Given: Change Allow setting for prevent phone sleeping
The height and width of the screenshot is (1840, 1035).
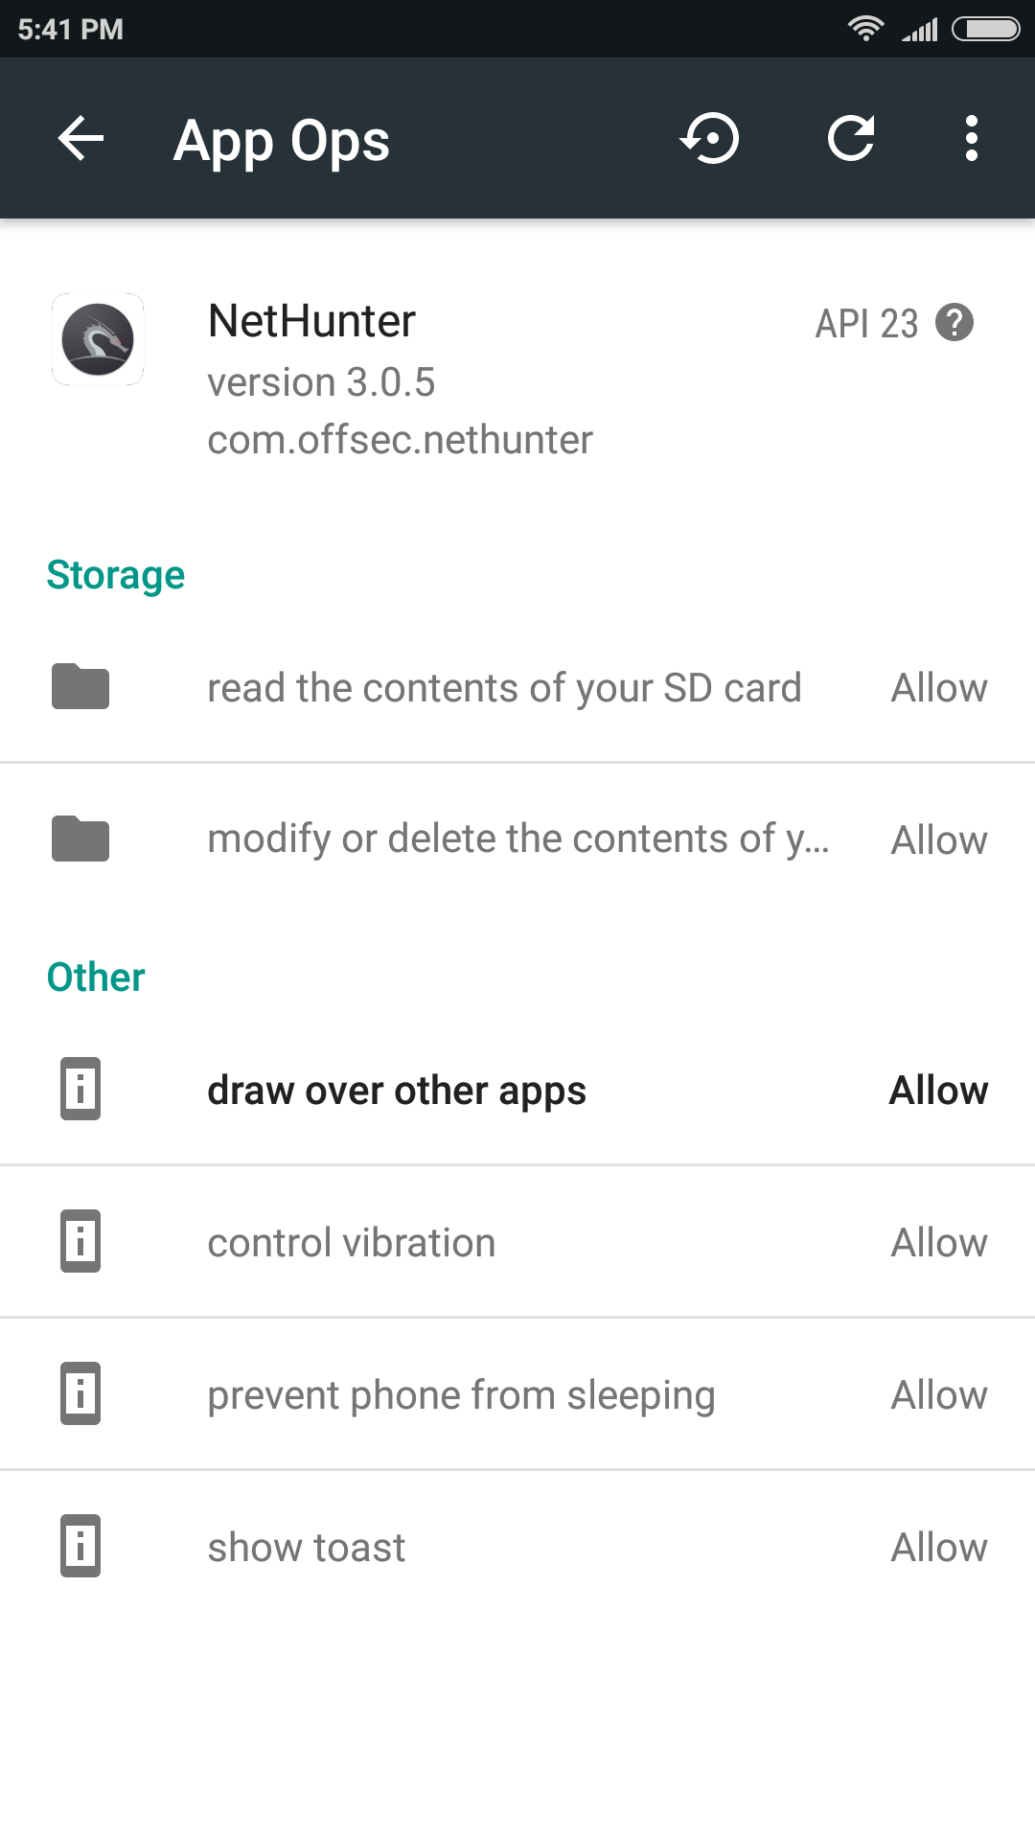Looking at the screenshot, I should 939,1395.
